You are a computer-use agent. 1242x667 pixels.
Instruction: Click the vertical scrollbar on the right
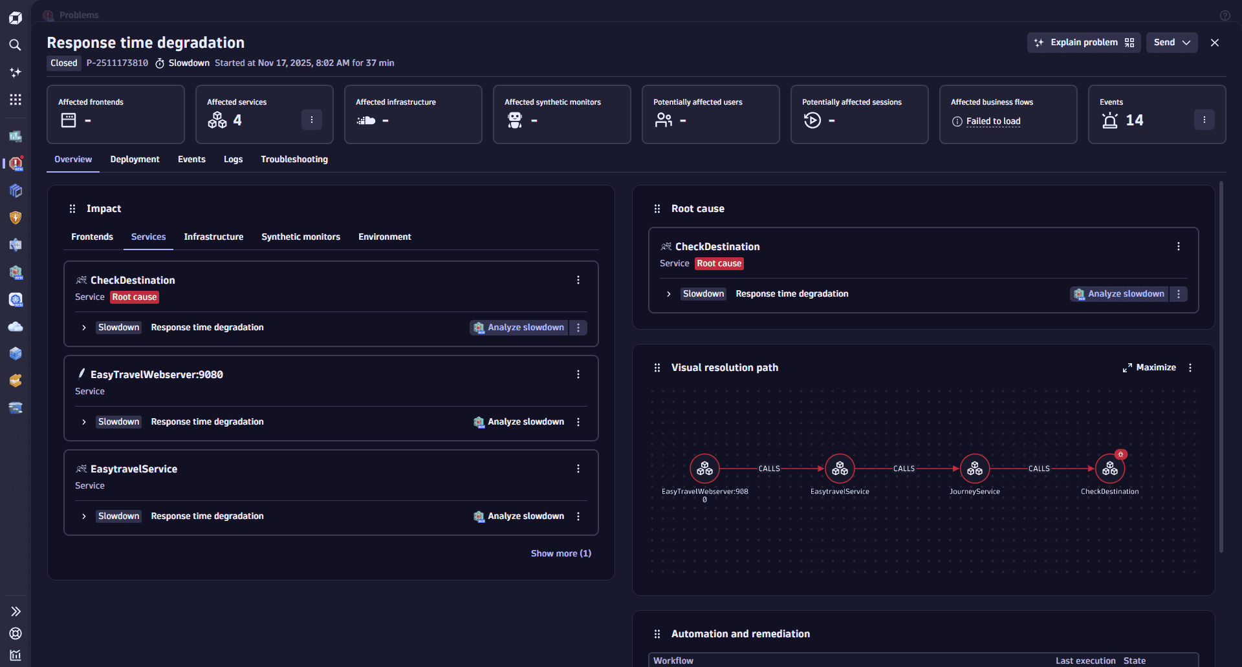pos(1221,367)
